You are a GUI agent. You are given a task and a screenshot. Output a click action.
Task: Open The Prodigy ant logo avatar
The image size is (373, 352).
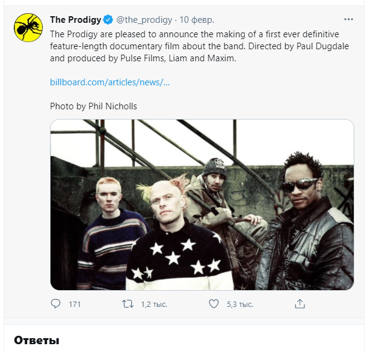(x=28, y=28)
